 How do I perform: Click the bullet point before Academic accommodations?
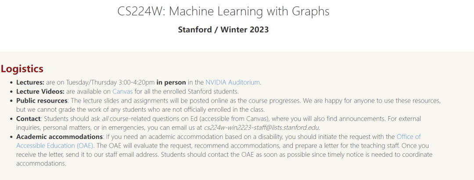click(x=11, y=137)
